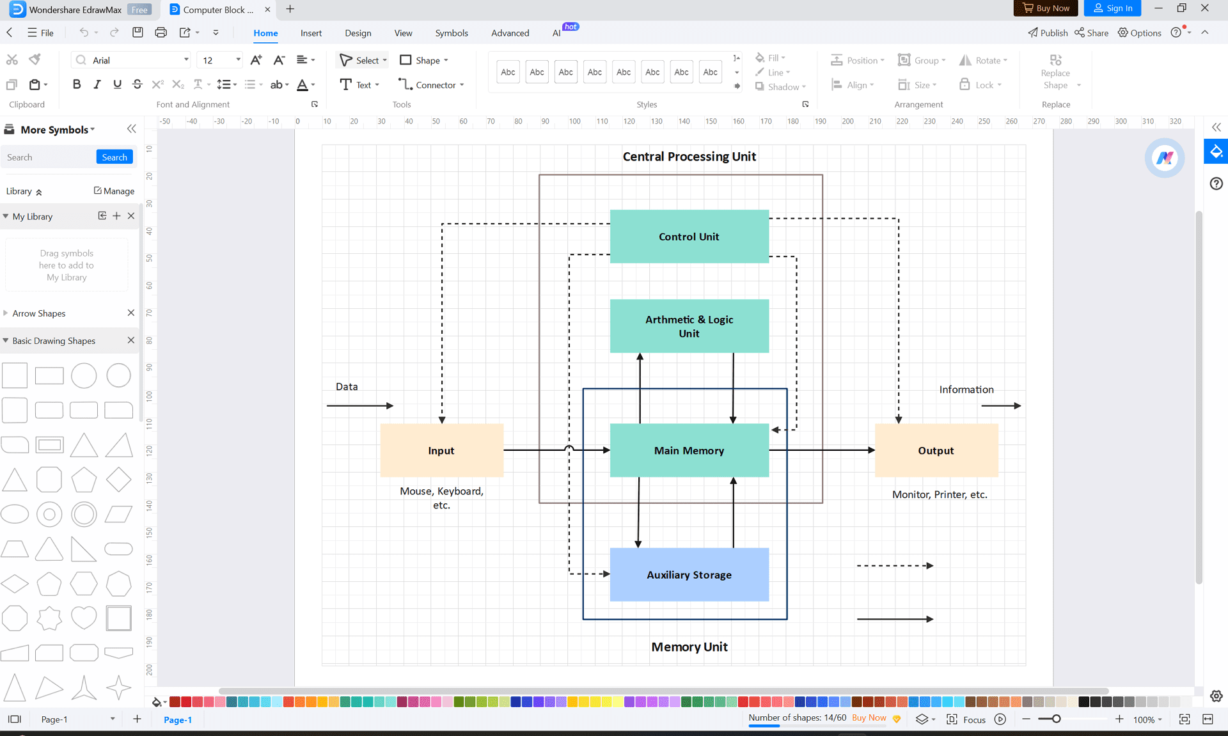The image size is (1228, 736).
Task: Toggle strikethrough text formatting
Action: pos(137,85)
